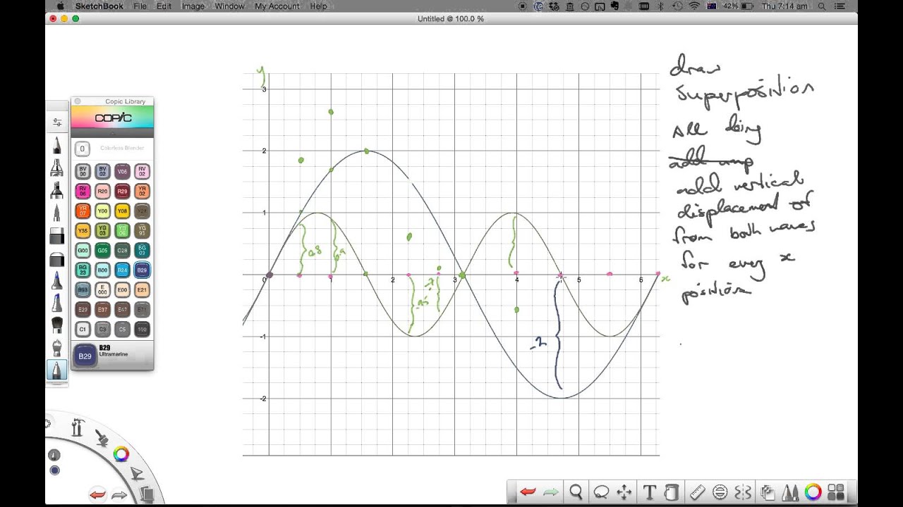Select the lasso selection tool
The image size is (903, 507).
[x=601, y=492]
